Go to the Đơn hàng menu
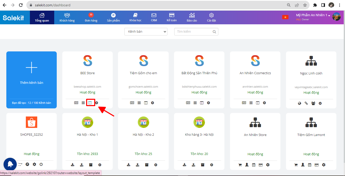This screenshot has height=176, width=345. pos(91,17)
